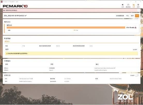
Task: Click the PCMark 10 logo
Action: 15,6
